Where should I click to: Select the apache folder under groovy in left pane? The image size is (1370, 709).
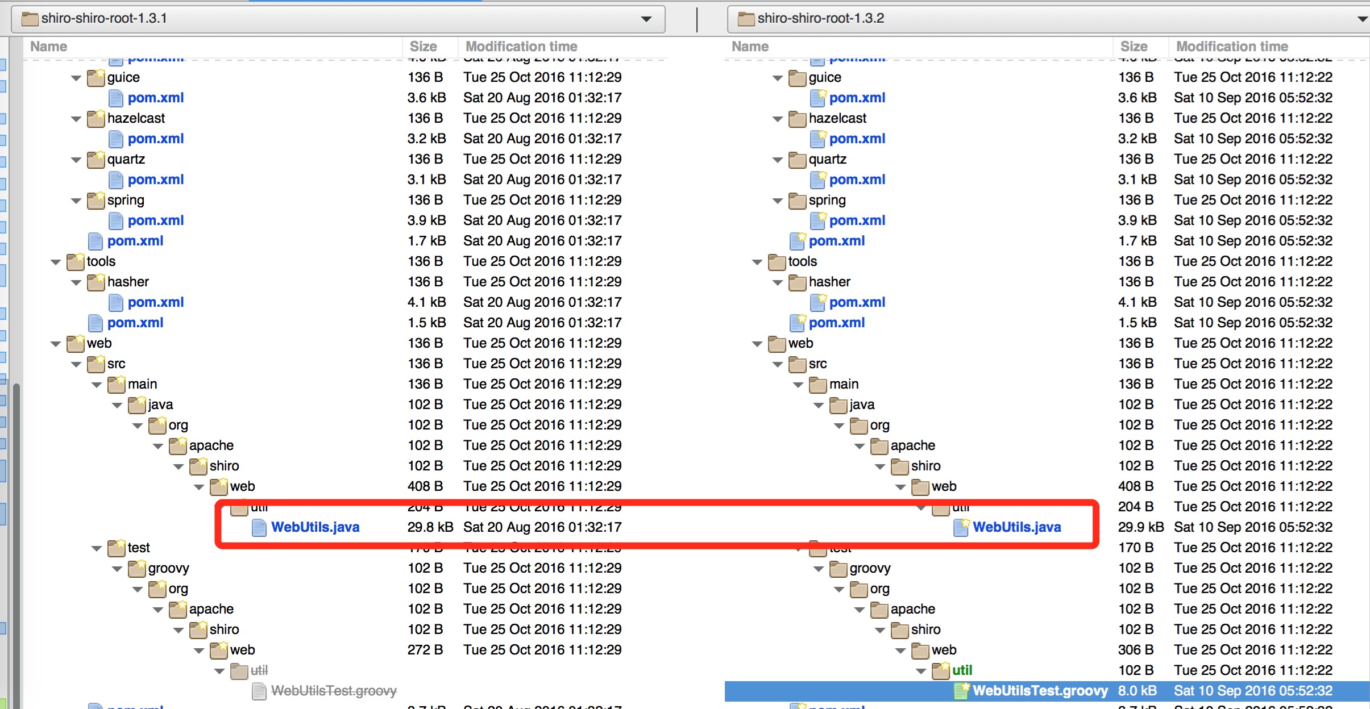(211, 609)
